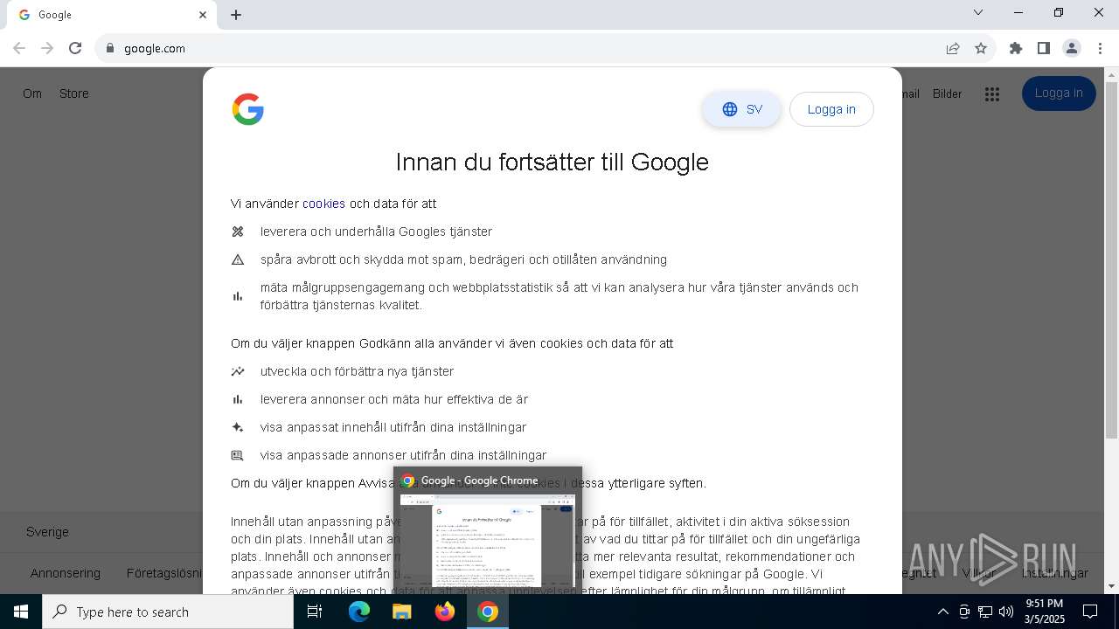Image resolution: width=1119 pixels, height=629 pixels.
Task: Click the text 'utveckla och förbättra nya tjänster'
Action: tap(357, 371)
